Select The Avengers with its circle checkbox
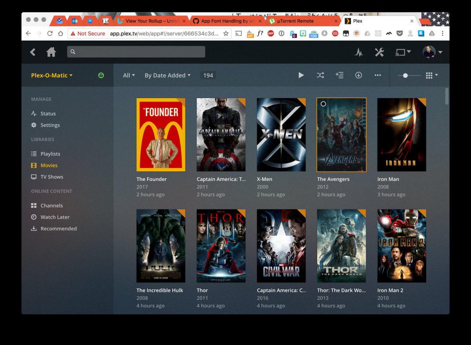The height and width of the screenshot is (345, 471). [323, 104]
